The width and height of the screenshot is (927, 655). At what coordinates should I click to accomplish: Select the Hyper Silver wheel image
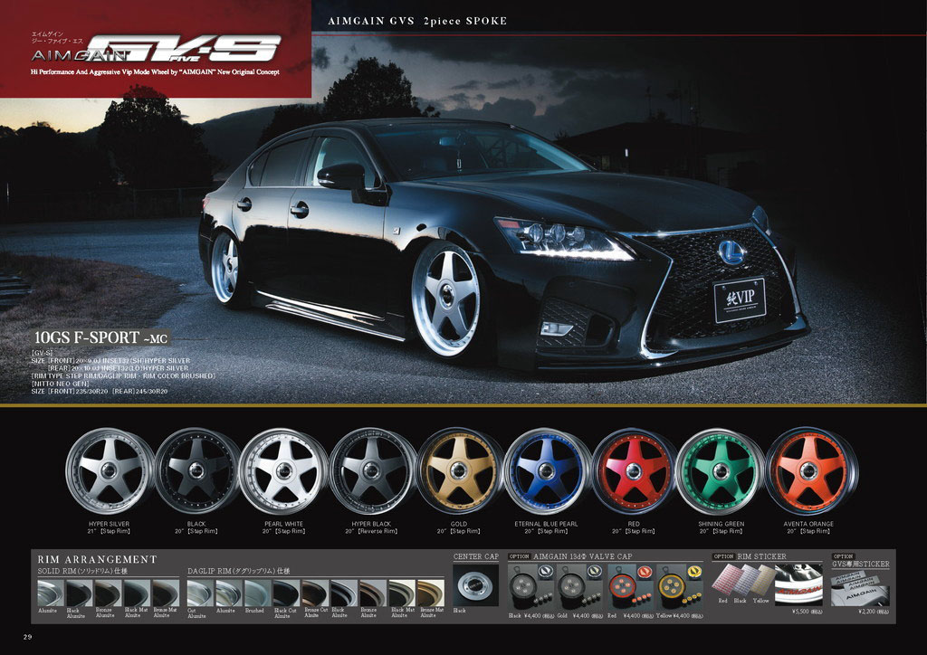[x=110, y=470]
